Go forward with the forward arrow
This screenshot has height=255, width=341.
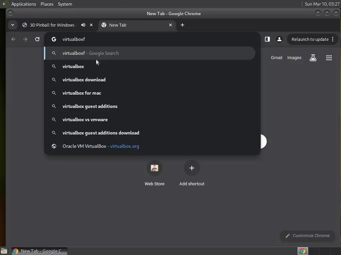pos(25,39)
